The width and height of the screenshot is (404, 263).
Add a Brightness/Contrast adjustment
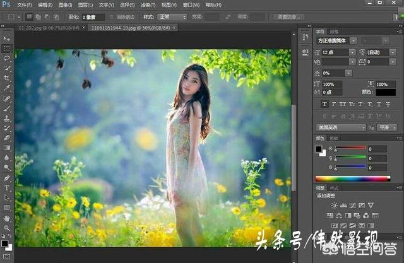[334, 206]
